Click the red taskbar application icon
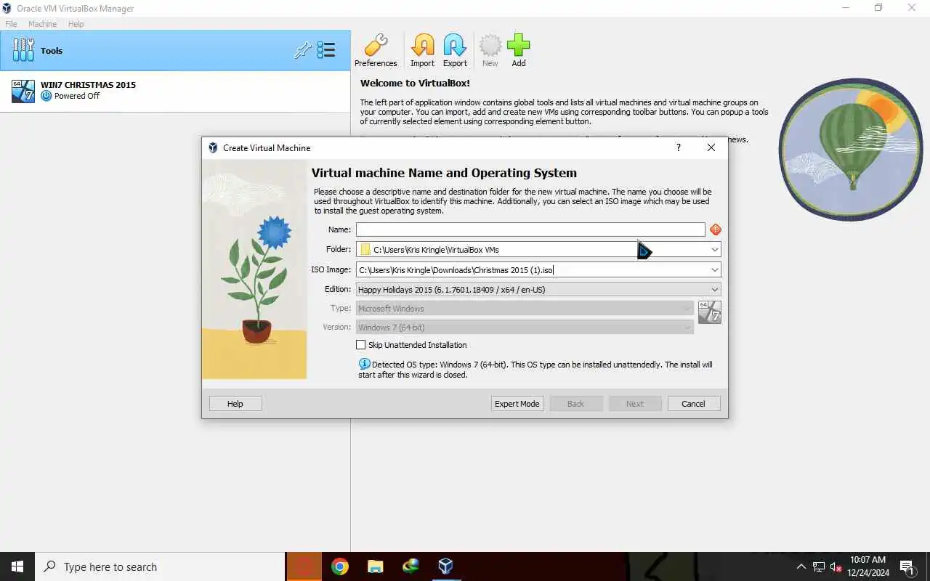The width and height of the screenshot is (930, 581). (304, 566)
